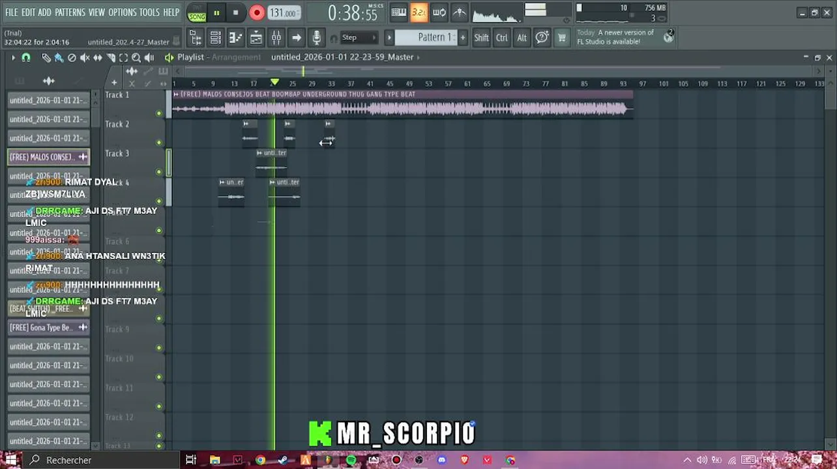Screen dimensions: 837x469
Task: Open the content library cart icon
Action: 561,38
